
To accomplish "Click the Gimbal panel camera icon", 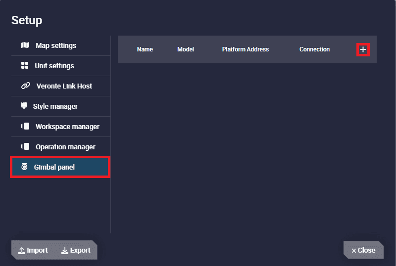I will tap(24, 167).
